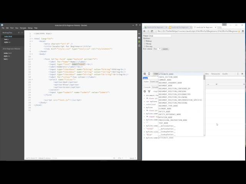The image size is (246, 184).
Task: Collapse the select tag fold at line 19
Action: pyautogui.click(x=32, y=79)
